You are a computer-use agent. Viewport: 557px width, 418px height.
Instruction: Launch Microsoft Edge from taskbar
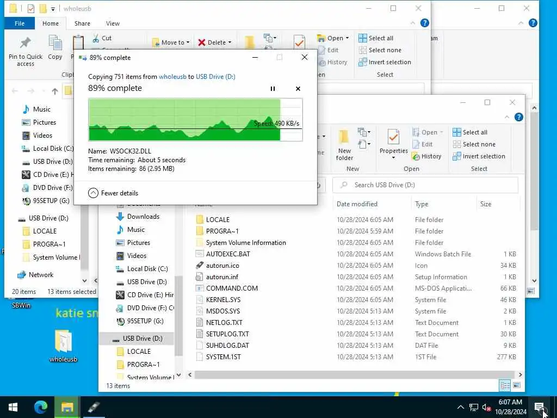pos(40,407)
